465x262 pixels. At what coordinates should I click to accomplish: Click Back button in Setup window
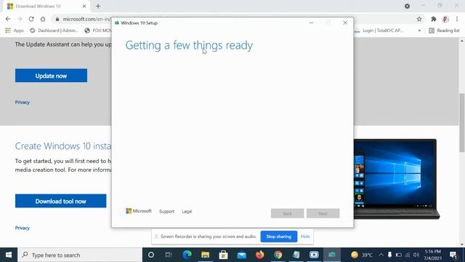click(288, 213)
